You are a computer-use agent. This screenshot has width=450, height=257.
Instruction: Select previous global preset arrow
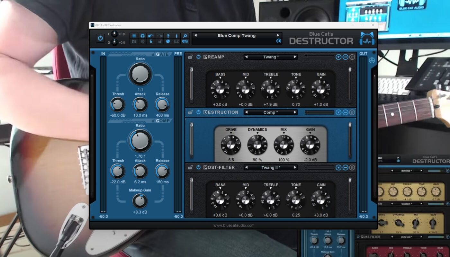[195, 35]
